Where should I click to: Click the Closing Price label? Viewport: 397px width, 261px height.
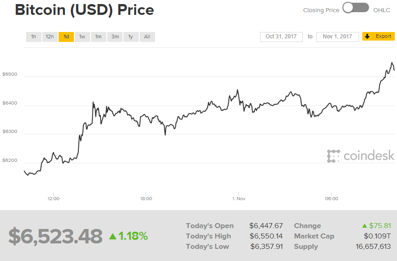coord(321,9)
